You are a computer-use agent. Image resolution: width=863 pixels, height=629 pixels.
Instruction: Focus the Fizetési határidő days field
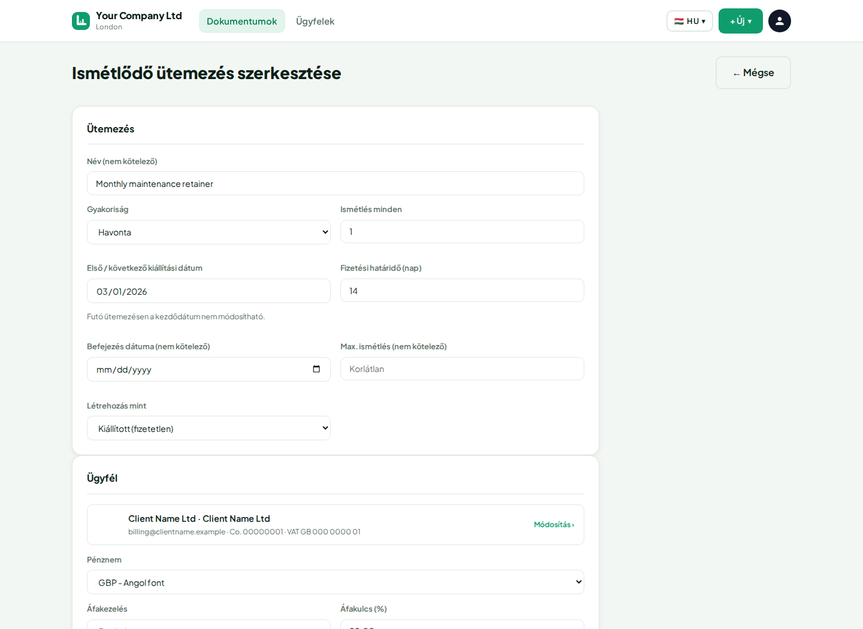pos(462,291)
